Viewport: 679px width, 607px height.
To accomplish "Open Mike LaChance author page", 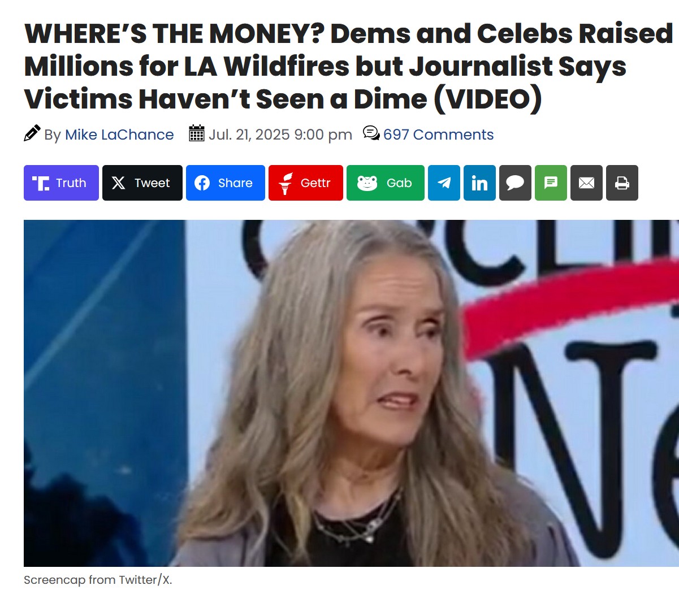I will 119,135.
